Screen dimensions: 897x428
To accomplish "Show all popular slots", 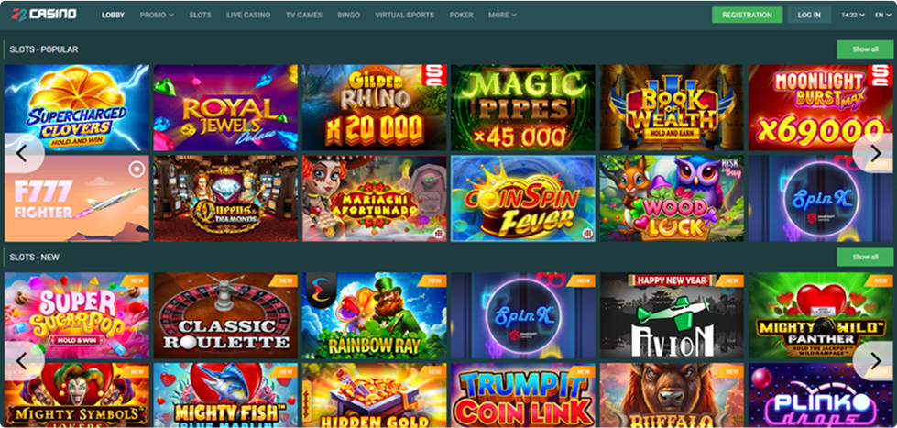I will 865,49.
